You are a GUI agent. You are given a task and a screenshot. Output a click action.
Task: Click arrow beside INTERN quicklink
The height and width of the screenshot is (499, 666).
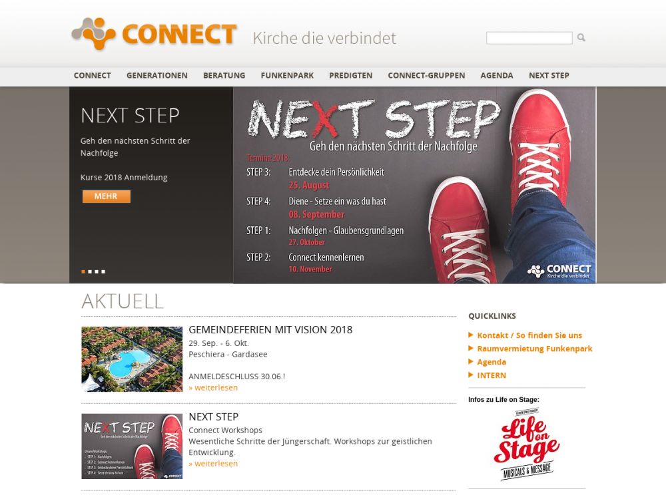click(471, 375)
